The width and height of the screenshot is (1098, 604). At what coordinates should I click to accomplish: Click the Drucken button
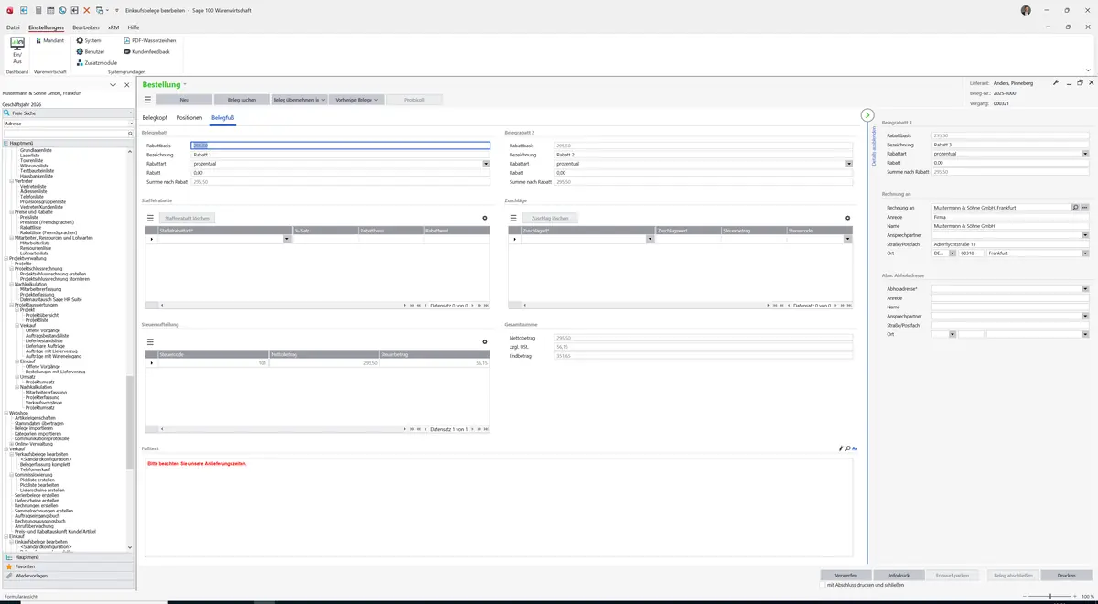click(x=1066, y=575)
